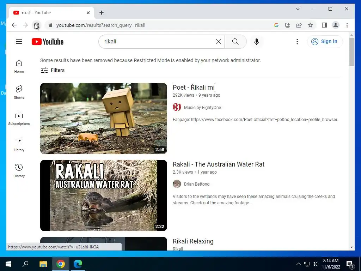Open Brian Bettong channel avatar
Screen dimensions: 361x271
177,184
